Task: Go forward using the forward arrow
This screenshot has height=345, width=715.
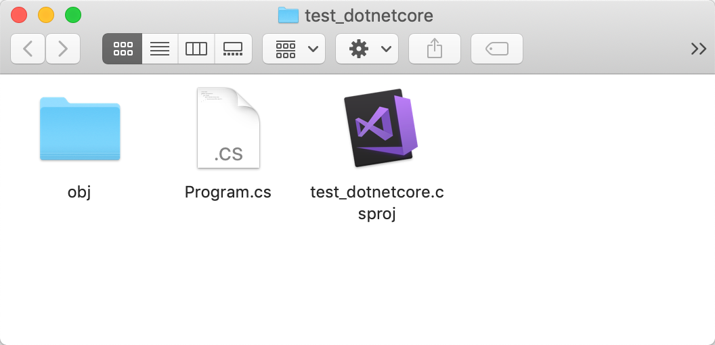Action: (x=63, y=49)
